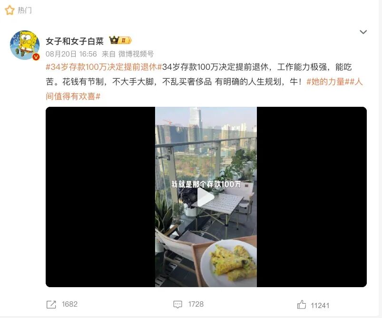The width and height of the screenshot is (382, 318).
Task: Open hashtag #34岁存款100万决定提前退休#
Action: [104, 67]
